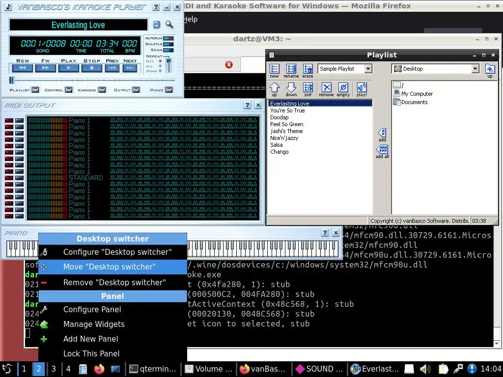Click the add all icon

pos(382,152)
